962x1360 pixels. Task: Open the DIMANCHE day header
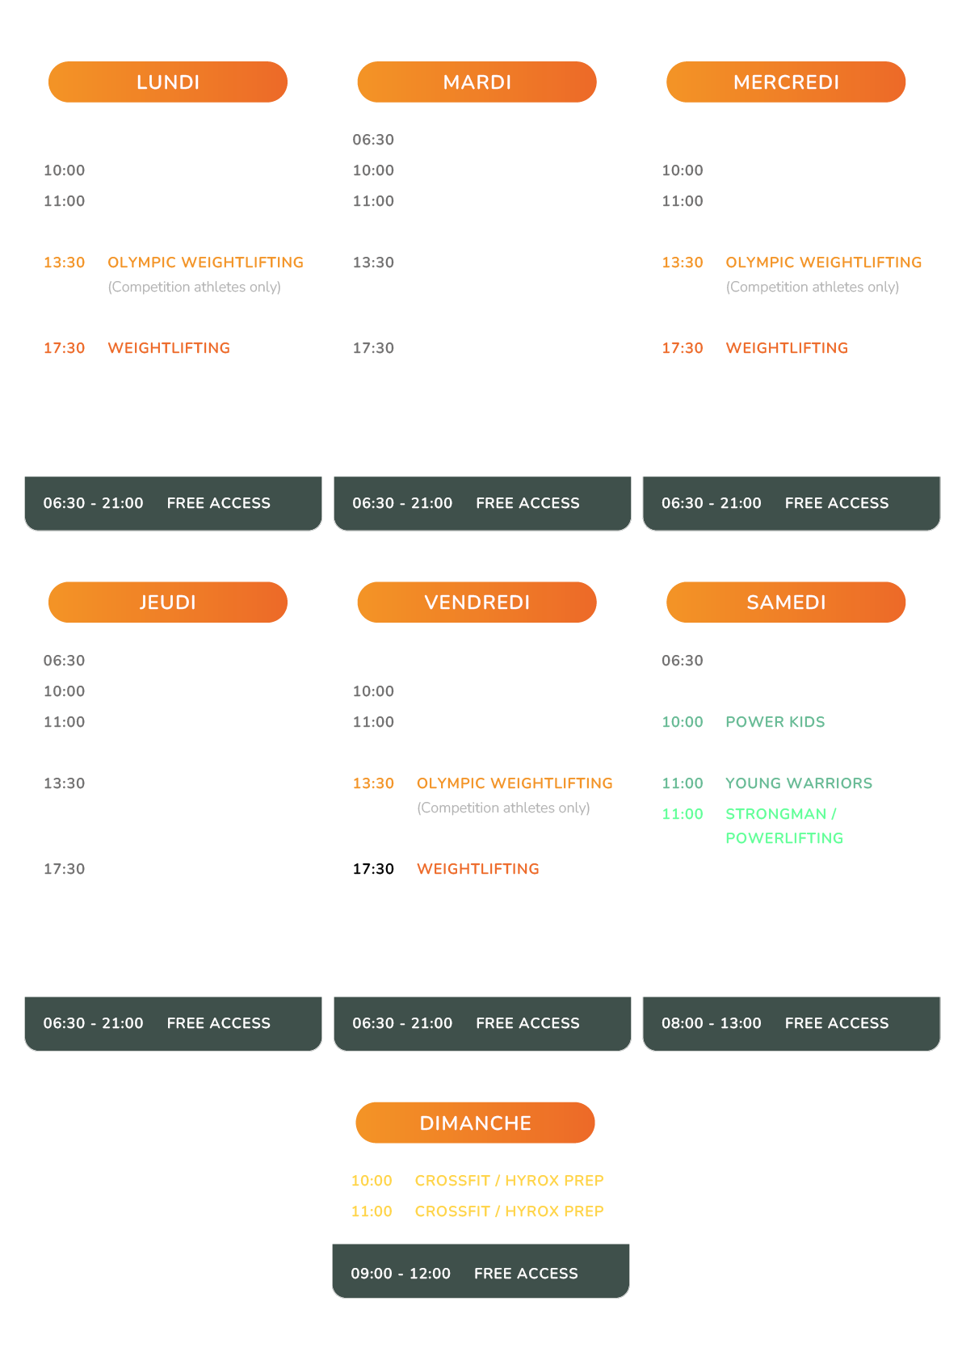tap(475, 1123)
